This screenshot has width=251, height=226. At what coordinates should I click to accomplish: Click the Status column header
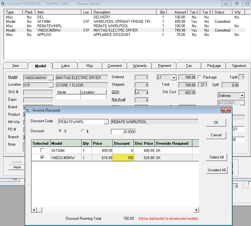(223, 12)
